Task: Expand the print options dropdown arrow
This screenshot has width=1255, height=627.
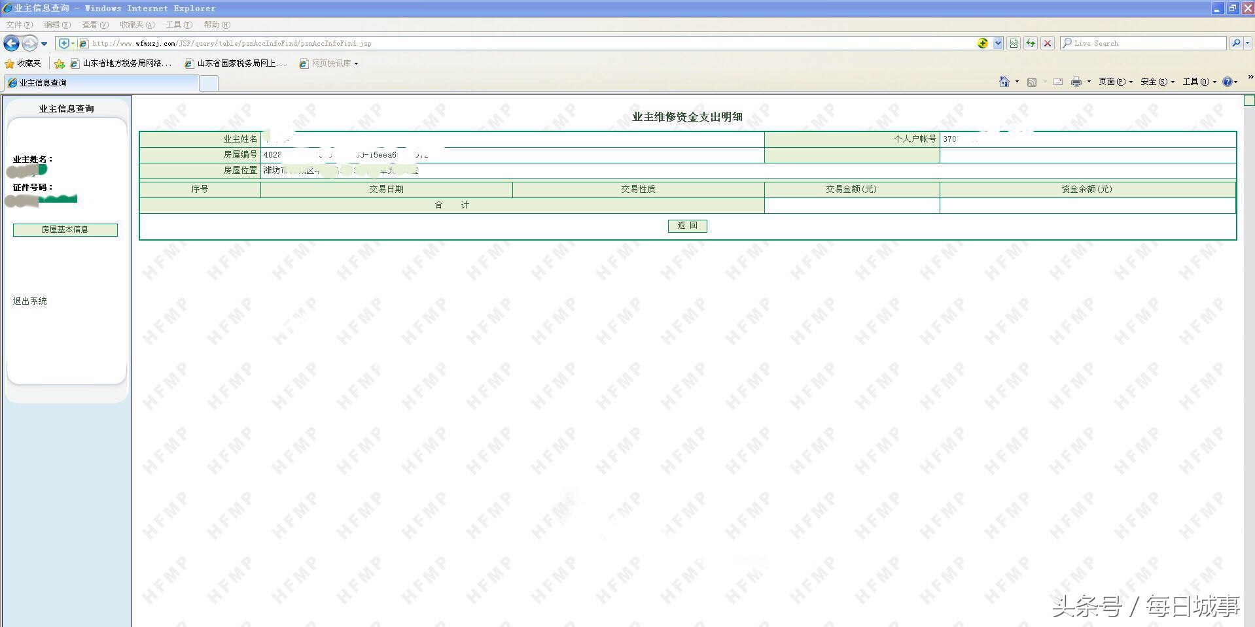Action: click(1089, 82)
